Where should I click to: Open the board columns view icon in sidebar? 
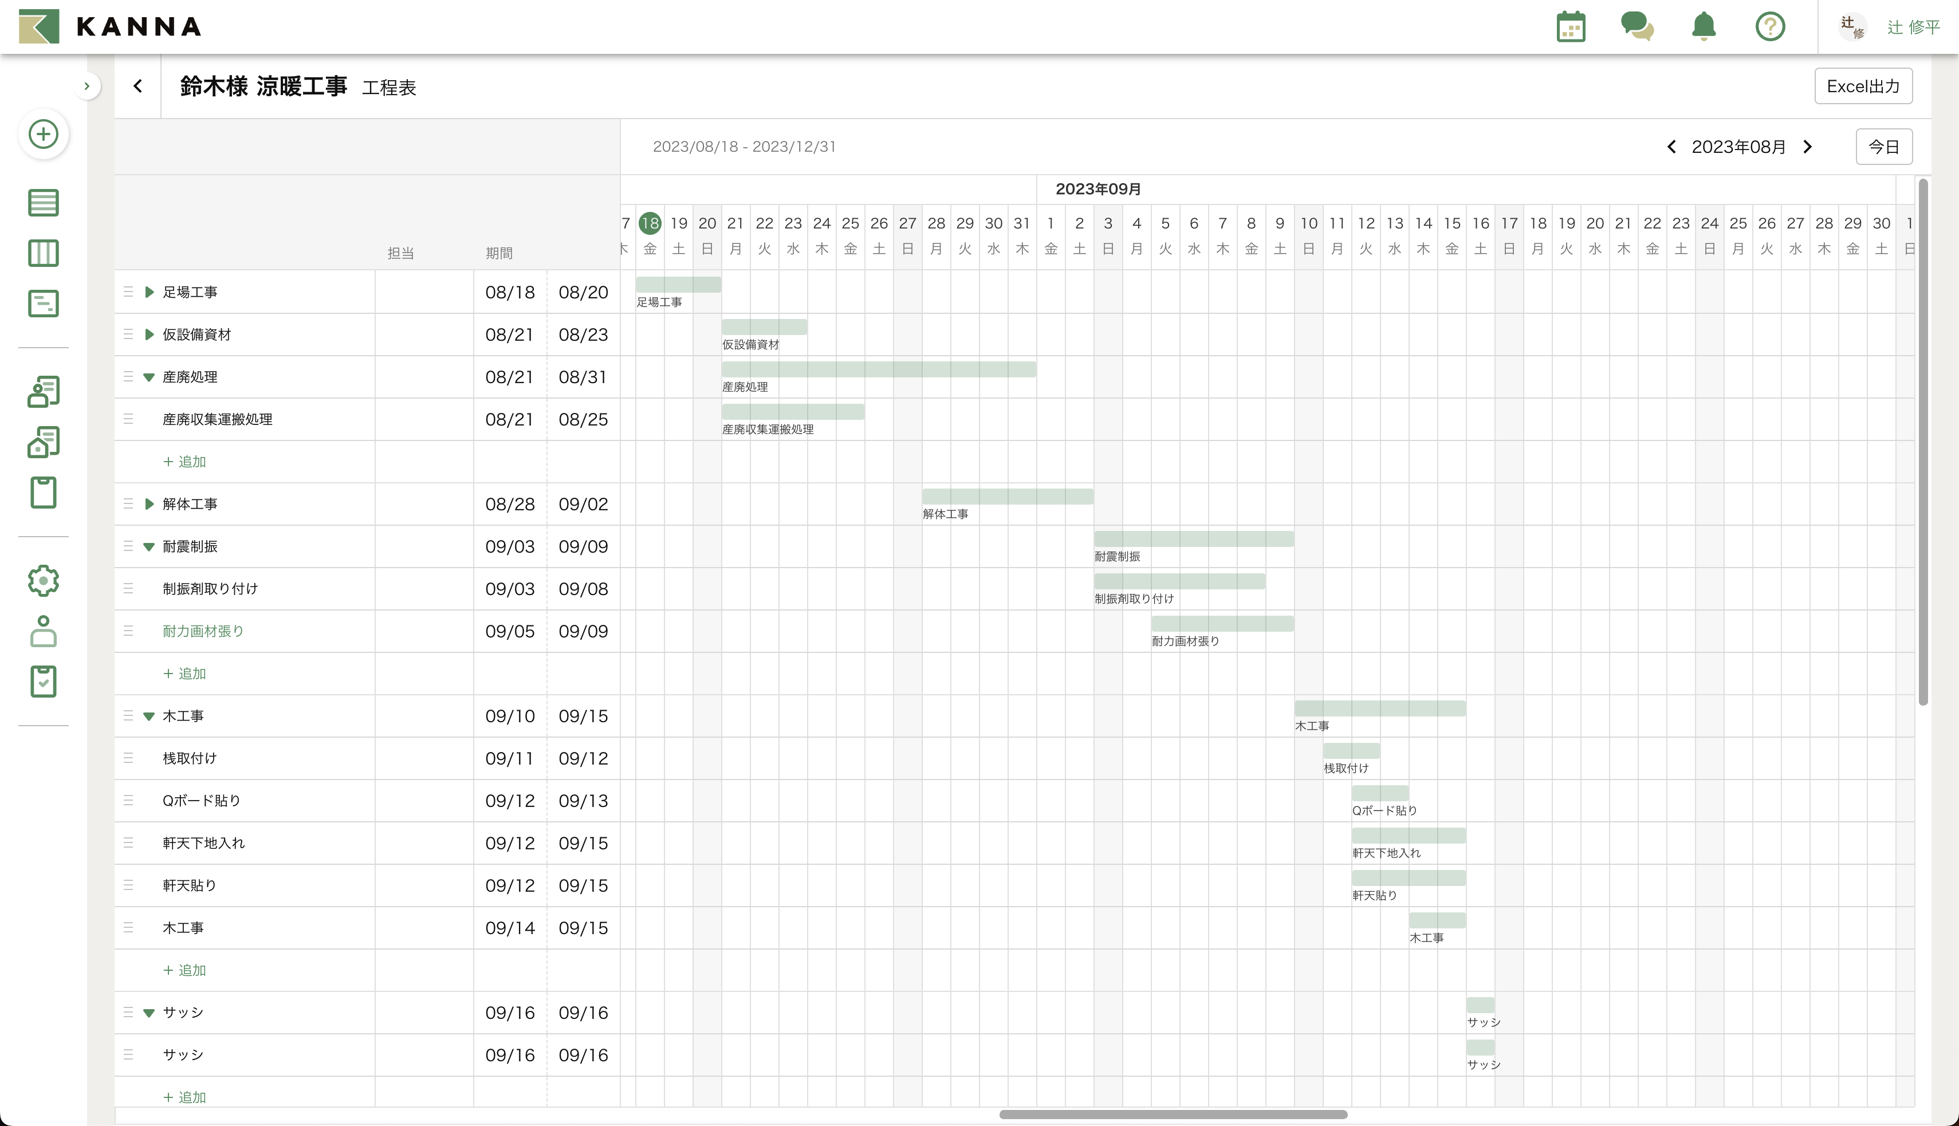pos(44,253)
